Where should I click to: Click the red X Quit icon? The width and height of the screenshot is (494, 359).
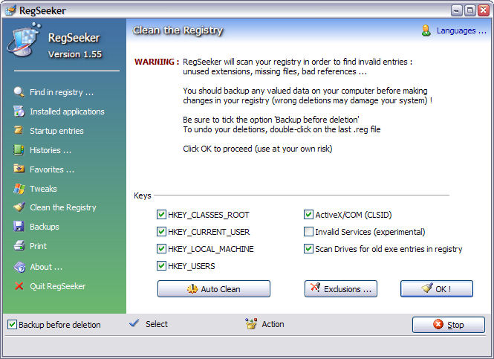[x=19, y=286]
